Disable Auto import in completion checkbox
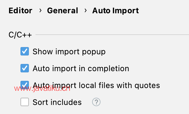 point(25,68)
